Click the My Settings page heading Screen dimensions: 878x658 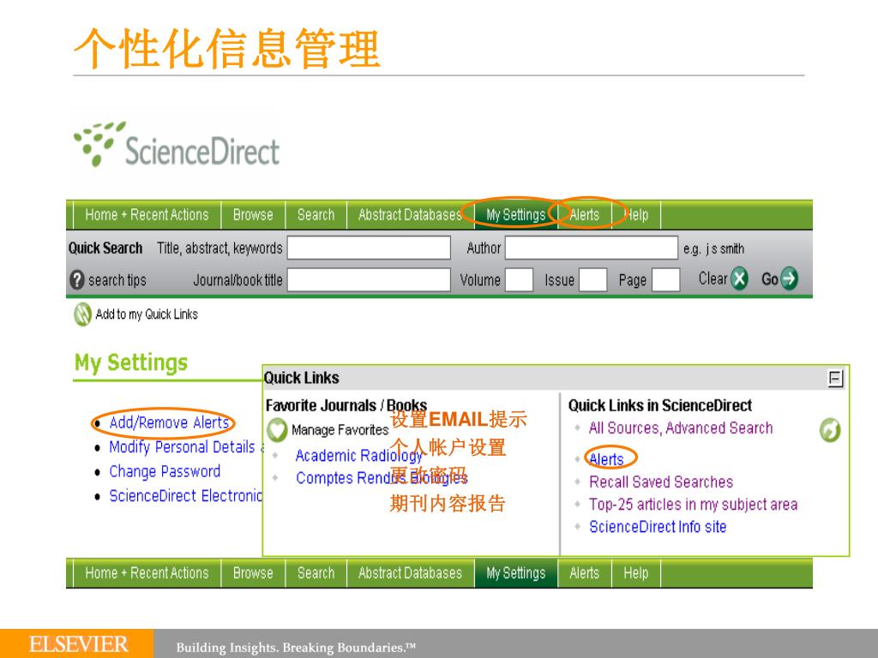pos(131,362)
